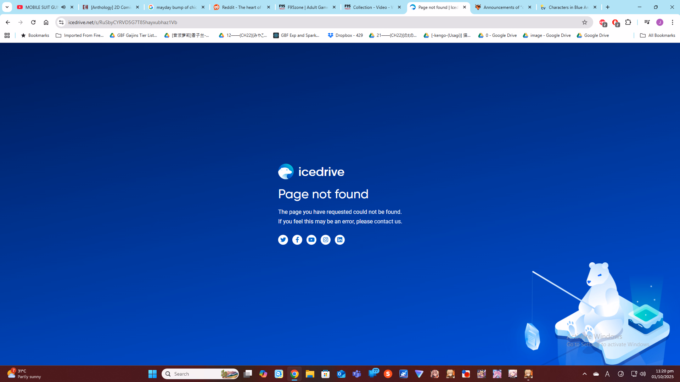The image size is (680, 382).
Task: Open Icedrive's Instagram social icon
Action: [x=325, y=240]
